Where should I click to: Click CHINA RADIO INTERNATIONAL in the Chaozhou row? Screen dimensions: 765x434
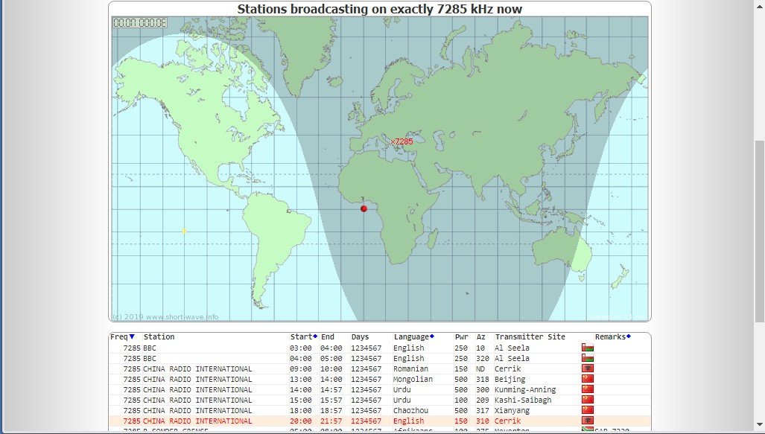pos(197,411)
